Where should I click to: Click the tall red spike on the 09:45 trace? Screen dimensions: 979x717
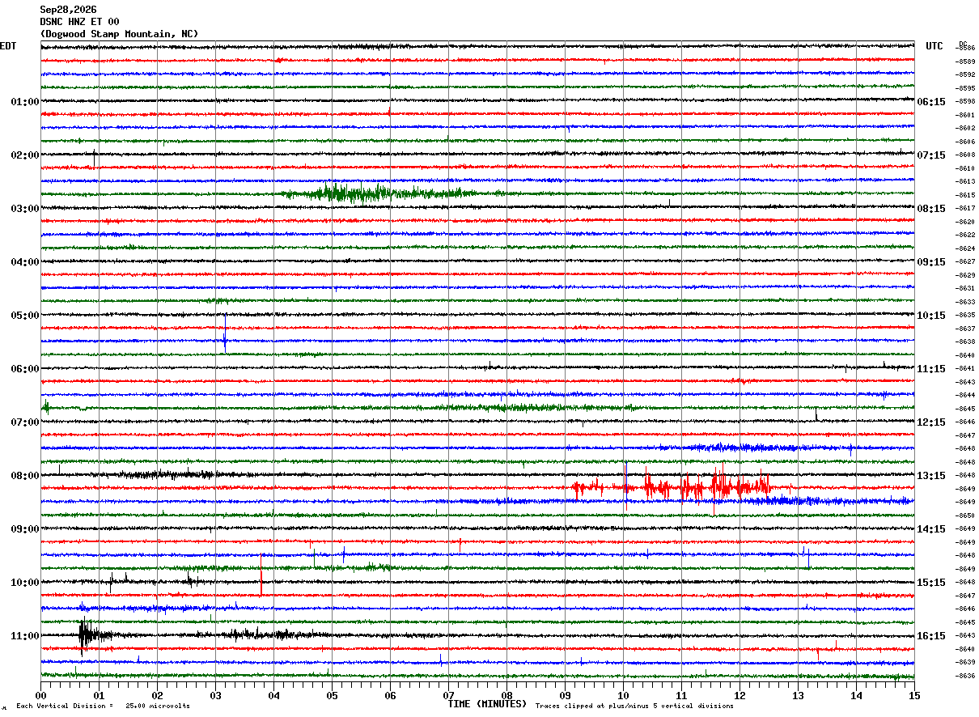pyautogui.click(x=261, y=574)
